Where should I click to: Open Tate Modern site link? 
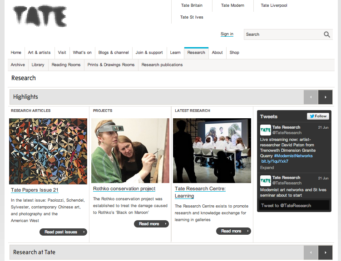coord(232,5)
